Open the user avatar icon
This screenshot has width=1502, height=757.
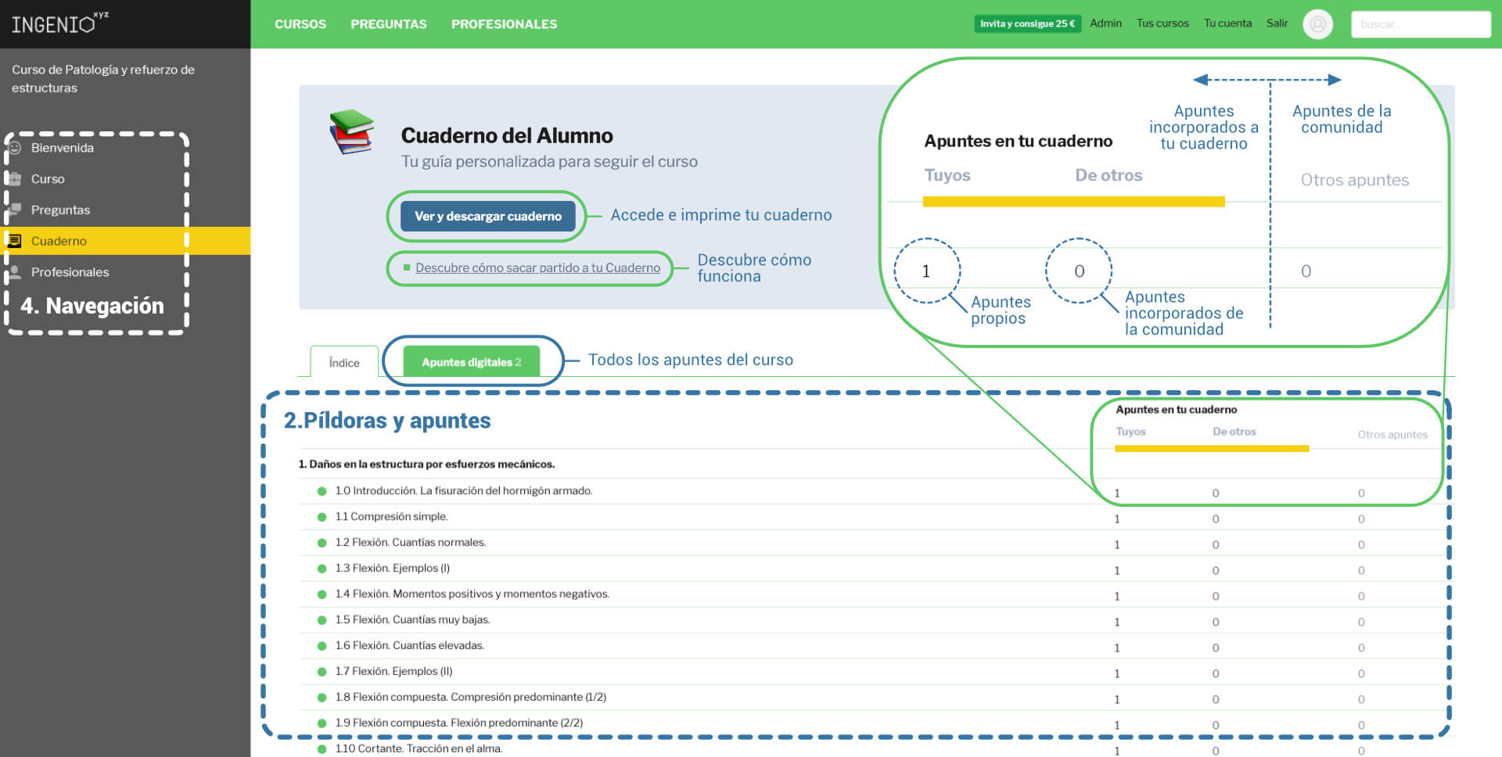(1317, 24)
